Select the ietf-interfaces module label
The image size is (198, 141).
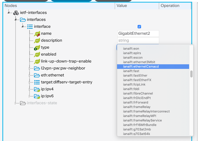click(33, 12)
